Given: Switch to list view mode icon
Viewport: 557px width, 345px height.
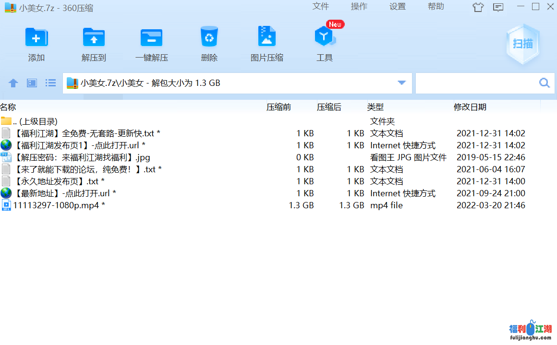Looking at the screenshot, I should click(x=50, y=83).
